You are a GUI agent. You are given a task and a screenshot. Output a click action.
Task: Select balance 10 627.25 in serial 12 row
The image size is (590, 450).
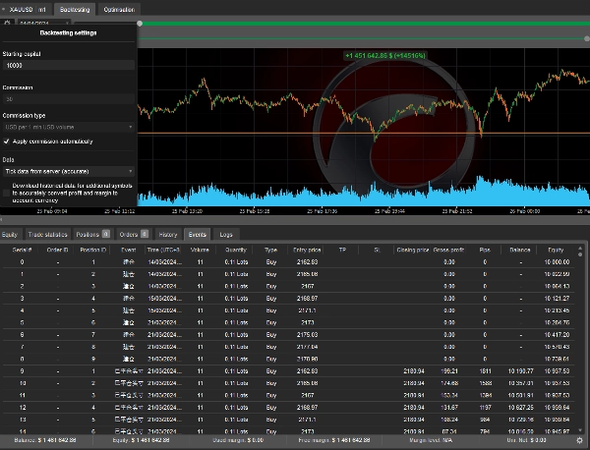pos(520,408)
